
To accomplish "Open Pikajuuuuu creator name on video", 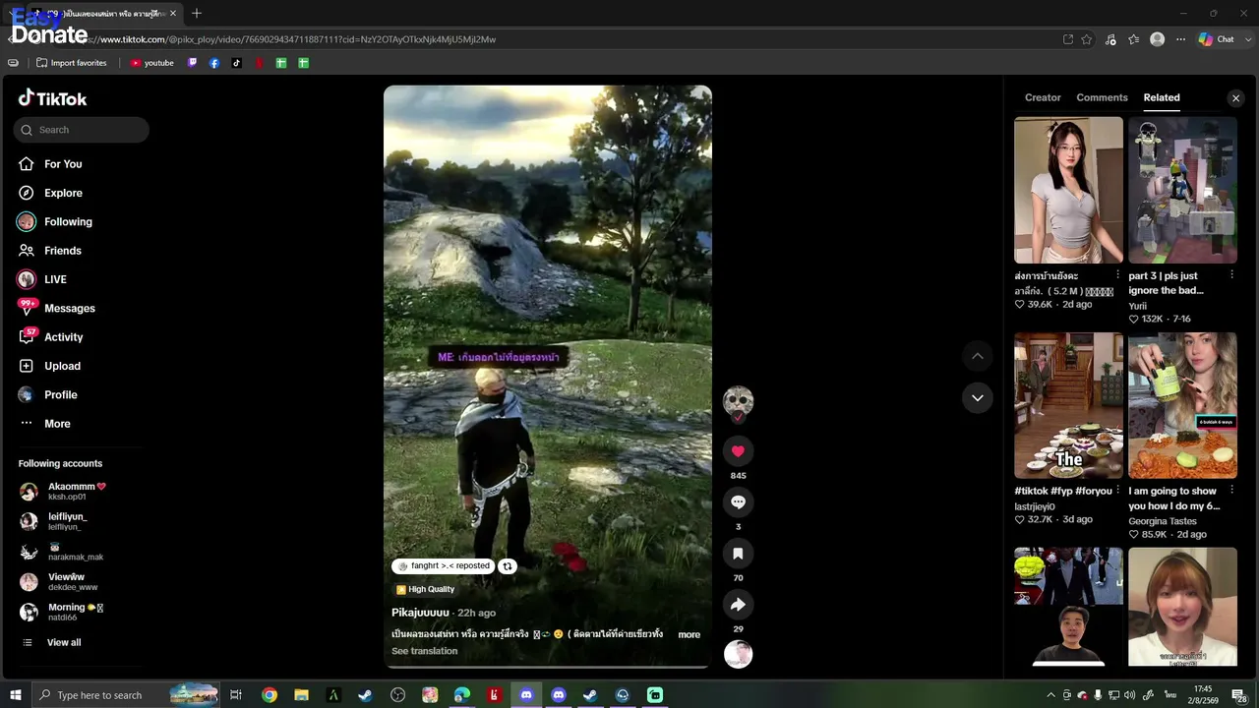I will tap(420, 613).
